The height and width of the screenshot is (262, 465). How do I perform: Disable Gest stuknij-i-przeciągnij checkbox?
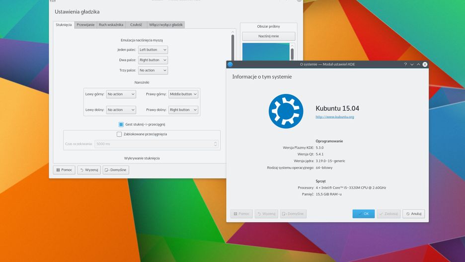click(121, 124)
